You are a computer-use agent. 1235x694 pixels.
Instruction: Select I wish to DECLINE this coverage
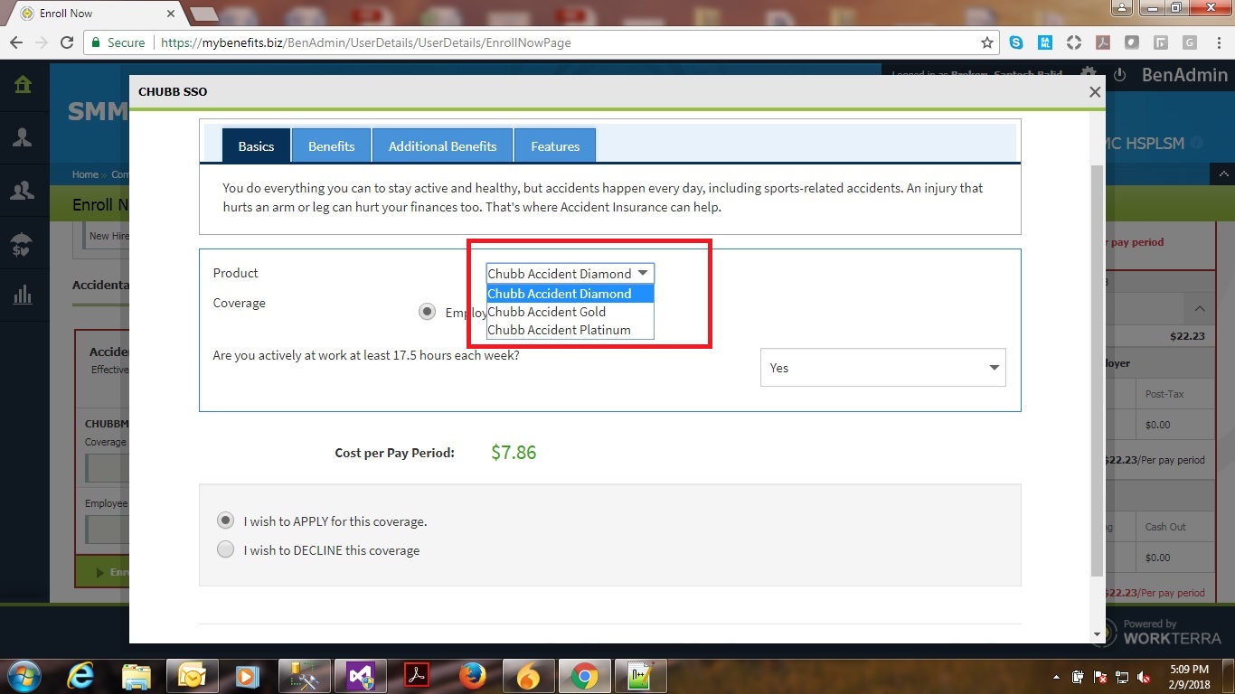pyautogui.click(x=225, y=549)
